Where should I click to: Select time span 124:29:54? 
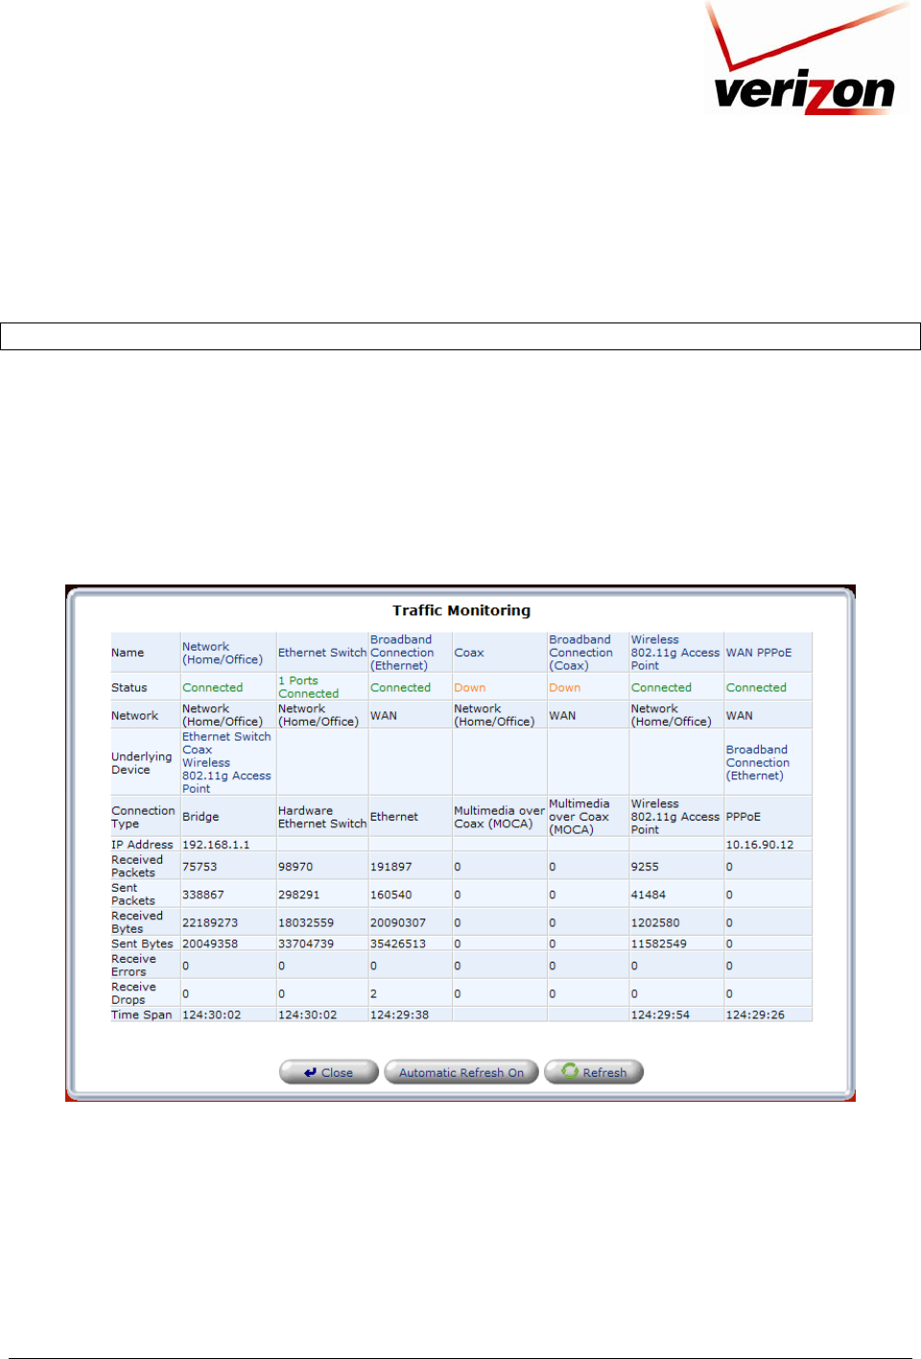(x=660, y=1014)
